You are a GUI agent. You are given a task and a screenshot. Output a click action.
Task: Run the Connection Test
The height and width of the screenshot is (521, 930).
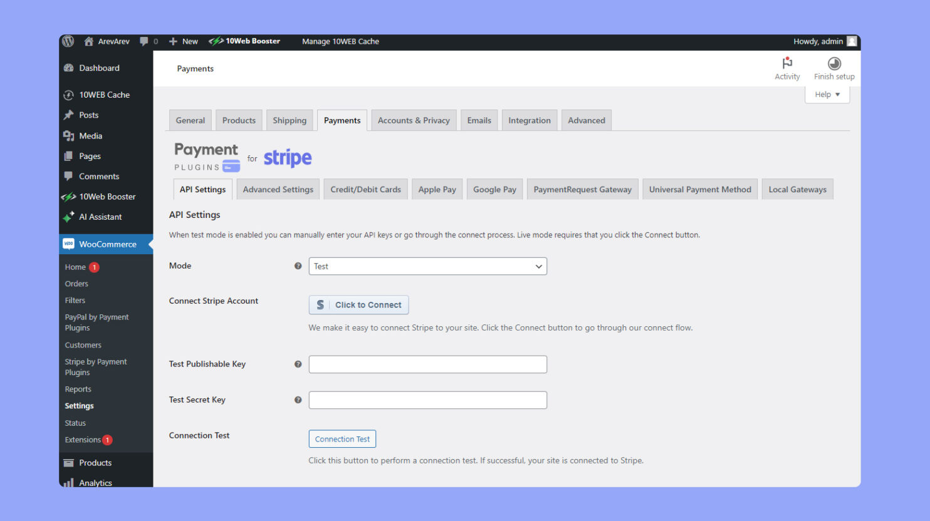[342, 438]
